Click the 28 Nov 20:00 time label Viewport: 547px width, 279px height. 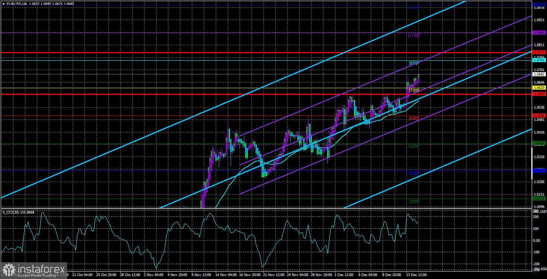click(321, 275)
